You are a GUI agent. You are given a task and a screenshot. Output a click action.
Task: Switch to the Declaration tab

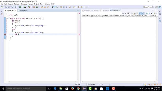pyautogui.click(x=104, y=11)
